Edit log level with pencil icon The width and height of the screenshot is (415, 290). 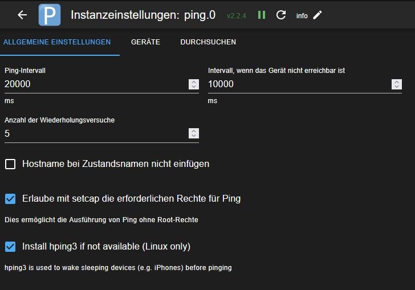(x=318, y=15)
